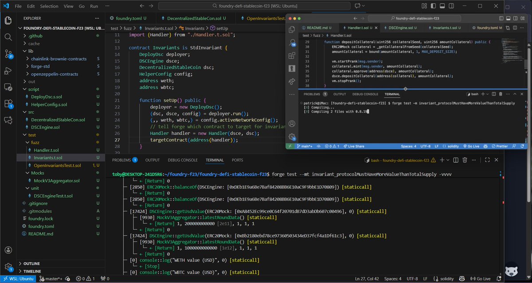Open Explorer view in main VS Code activity bar
The height and width of the screenshot is (283, 532).
(x=8, y=21)
